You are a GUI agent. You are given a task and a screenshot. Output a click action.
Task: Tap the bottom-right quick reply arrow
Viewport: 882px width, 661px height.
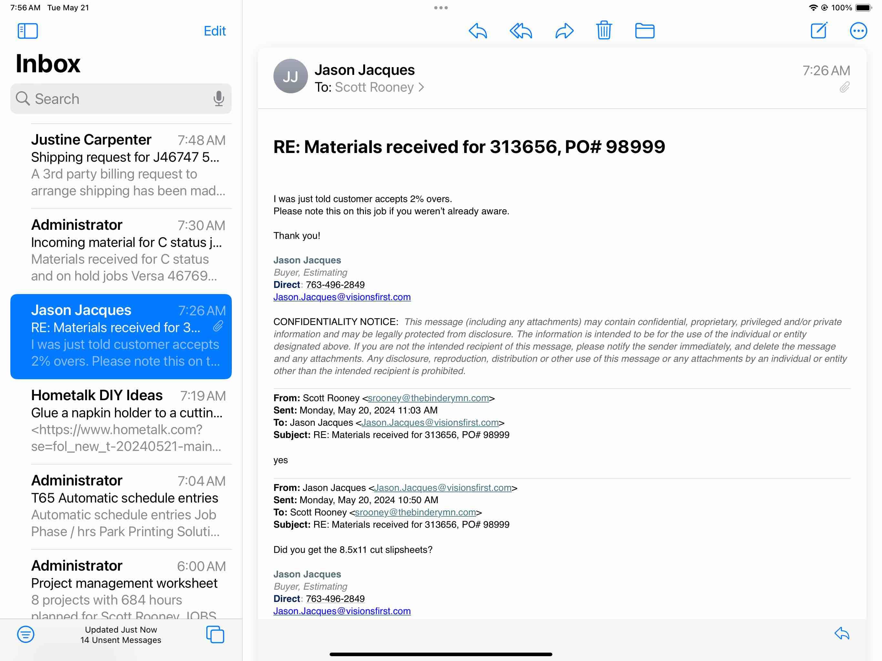(842, 634)
